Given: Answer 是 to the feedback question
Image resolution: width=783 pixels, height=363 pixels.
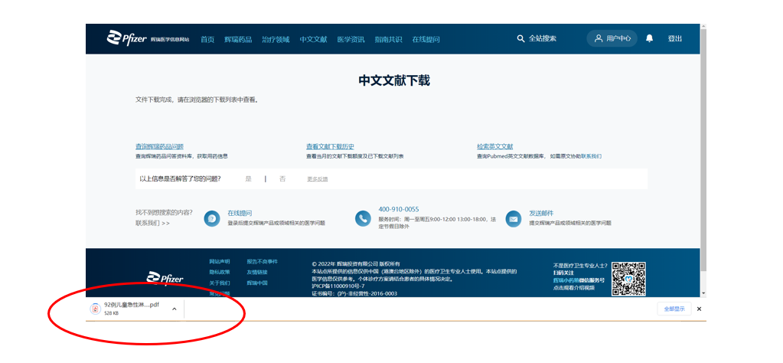Looking at the screenshot, I should [x=248, y=178].
